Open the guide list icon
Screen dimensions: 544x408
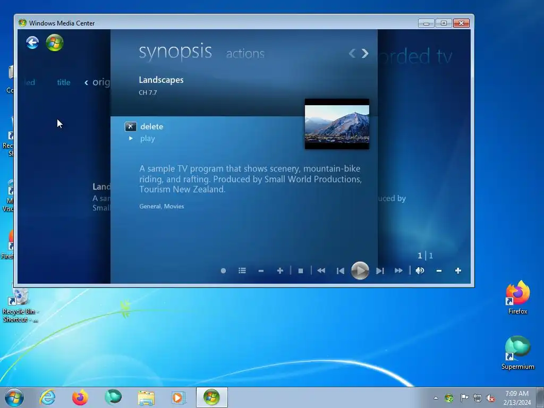(x=242, y=270)
